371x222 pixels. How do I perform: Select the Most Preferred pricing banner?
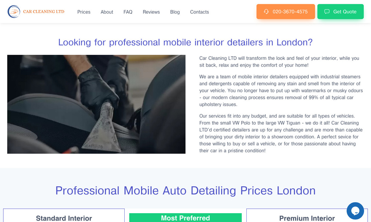point(185,218)
